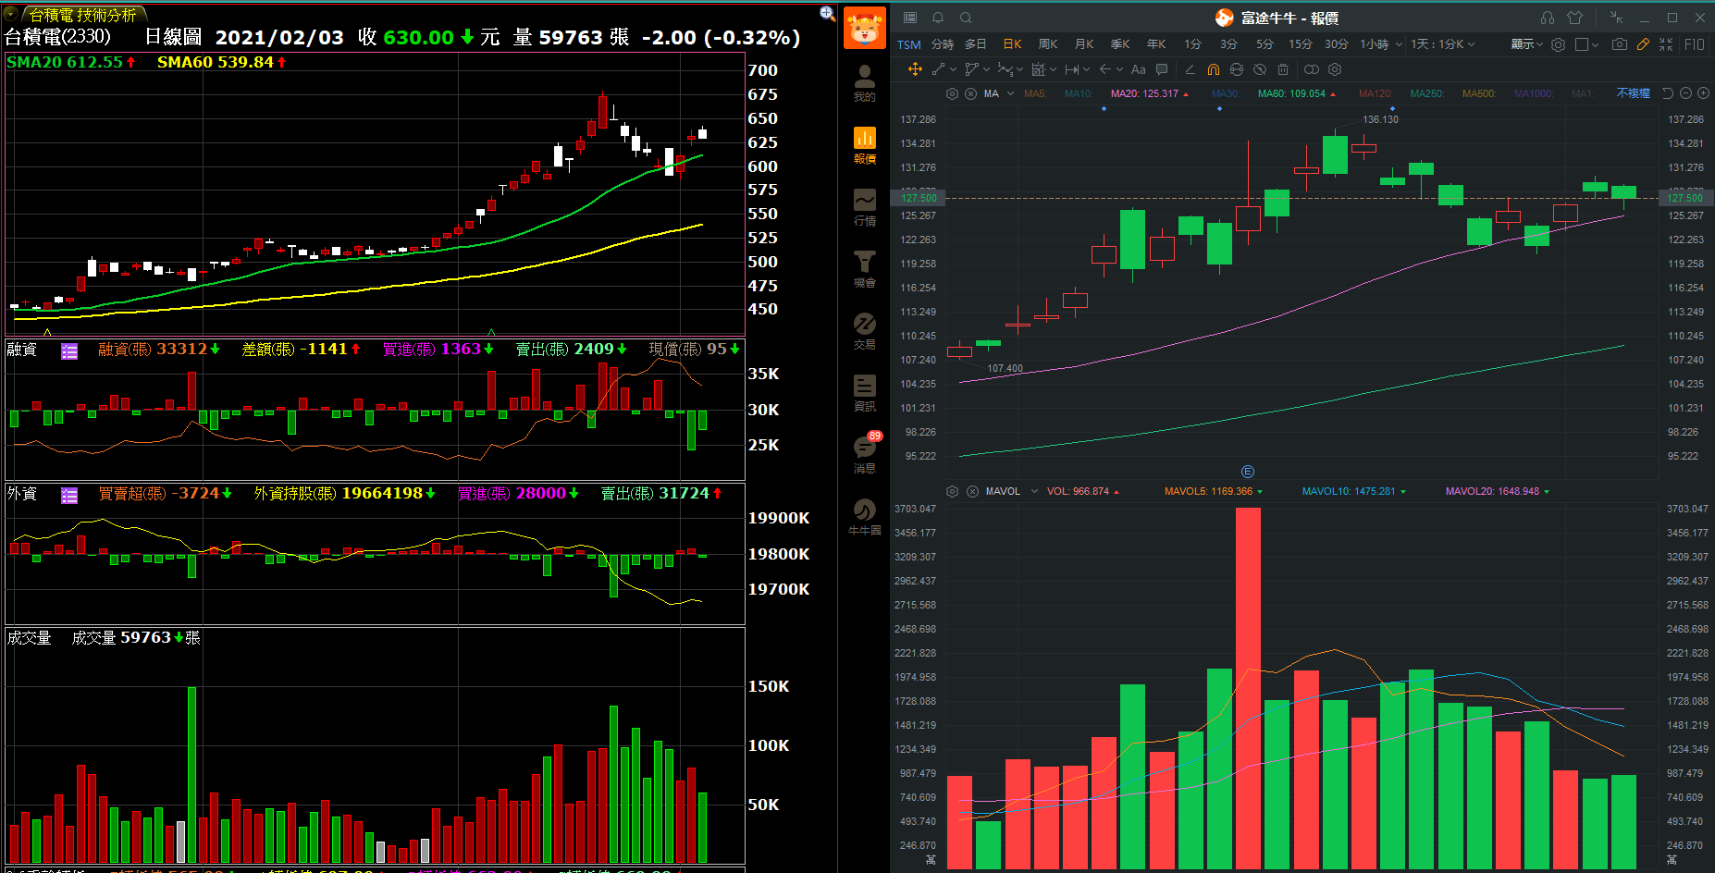Toggle MA20 line visibility
The image size is (1715, 873).
[x=1150, y=93]
